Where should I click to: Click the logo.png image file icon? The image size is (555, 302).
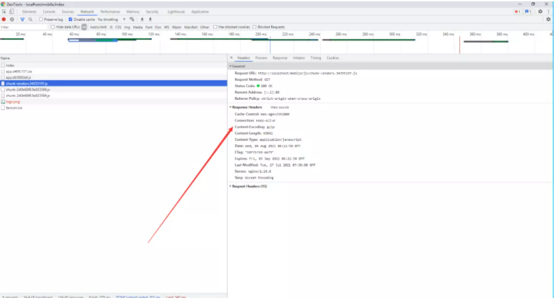pos(3,102)
